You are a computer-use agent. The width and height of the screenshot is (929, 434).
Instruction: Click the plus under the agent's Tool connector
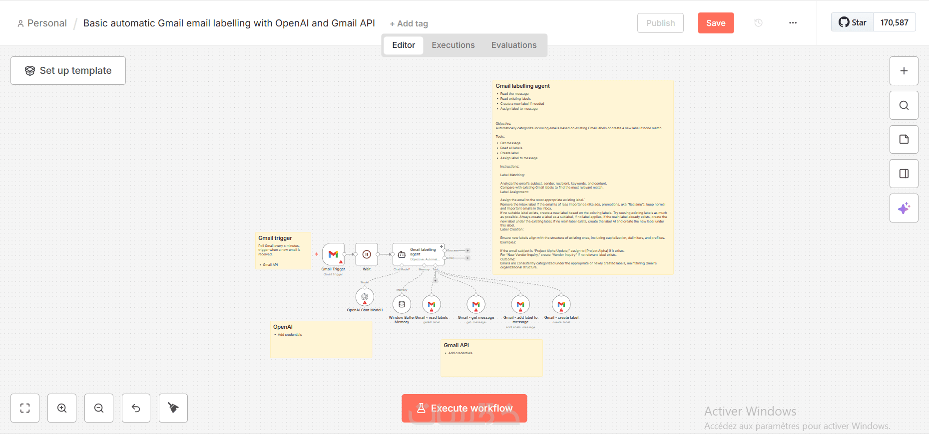436,280
